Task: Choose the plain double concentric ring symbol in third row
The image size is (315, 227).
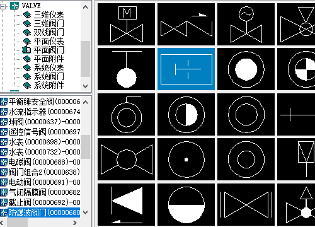Action: click(246, 114)
